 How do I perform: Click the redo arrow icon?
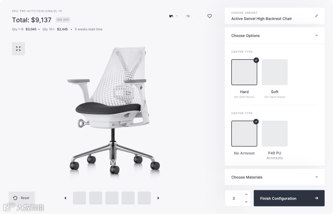pyautogui.click(x=188, y=16)
